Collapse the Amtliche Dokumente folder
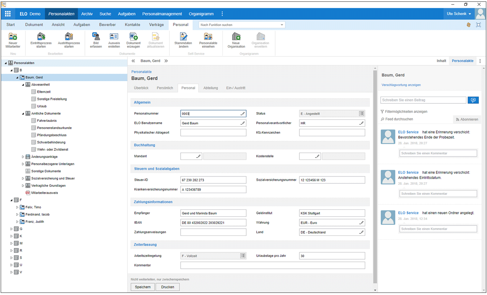The image size is (487, 295). click(23, 114)
